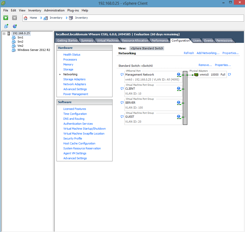Image resolution: width=245 pixels, height=232 pixels.
Task: Open the View menu
Action: point(22,10)
